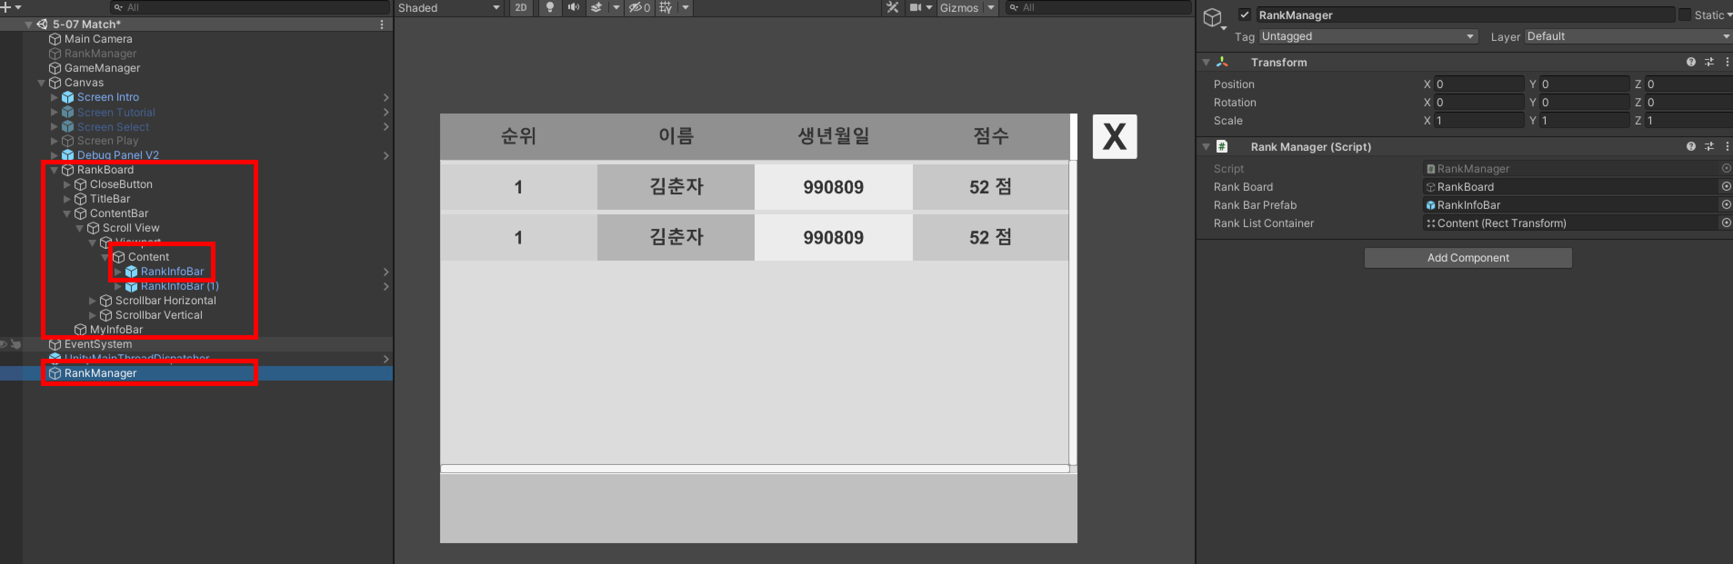
Task: Enable the Static checkbox
Action: [1684, 15]
